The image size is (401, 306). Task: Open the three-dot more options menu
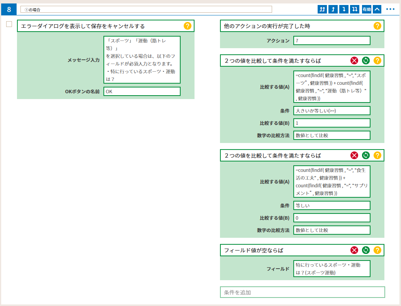[390, 10]
